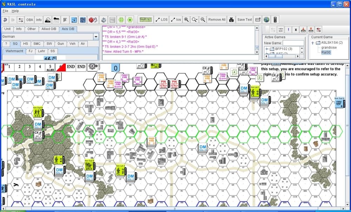Click the chat text input field
Viewport: 351px width, 212px height.
coord(180,58)
